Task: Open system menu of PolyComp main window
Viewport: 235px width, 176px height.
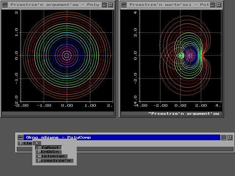Action: tap(20, 137)
